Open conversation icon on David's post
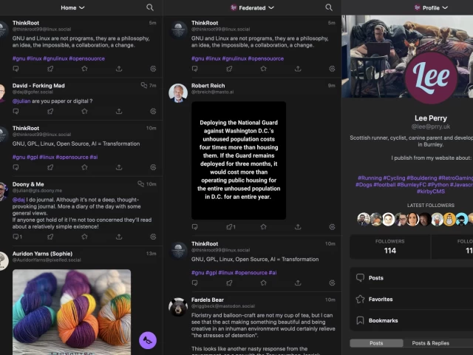Screen dimensions: 473x355 (x=144, y=86)
